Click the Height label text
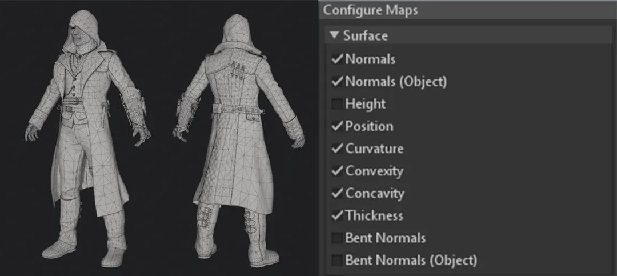The image size is (617, 276). pos(366,104)
